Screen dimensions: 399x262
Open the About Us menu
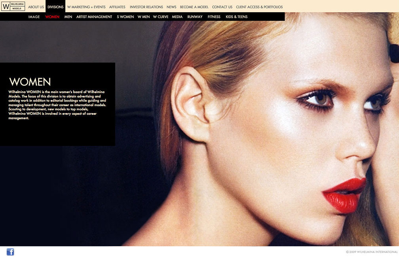pos(36,7)
